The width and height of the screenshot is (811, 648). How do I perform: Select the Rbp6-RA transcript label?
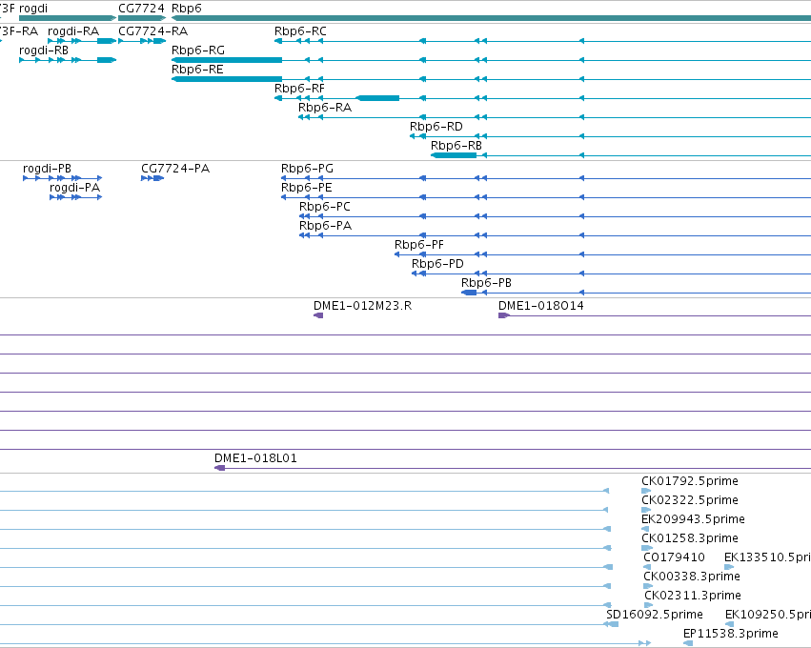[x=325, y=108]
